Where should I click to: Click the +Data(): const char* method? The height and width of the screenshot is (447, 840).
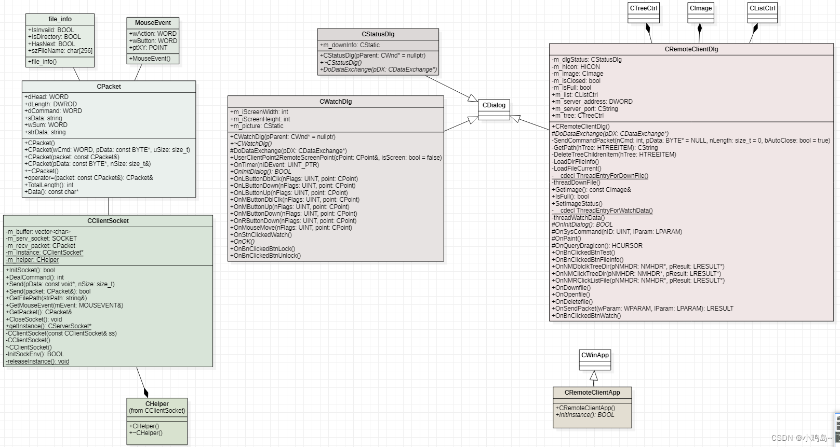click(51, 192)
